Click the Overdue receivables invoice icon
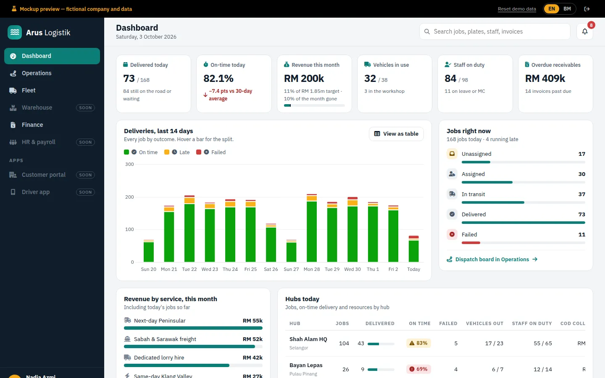 click(527, 65)
